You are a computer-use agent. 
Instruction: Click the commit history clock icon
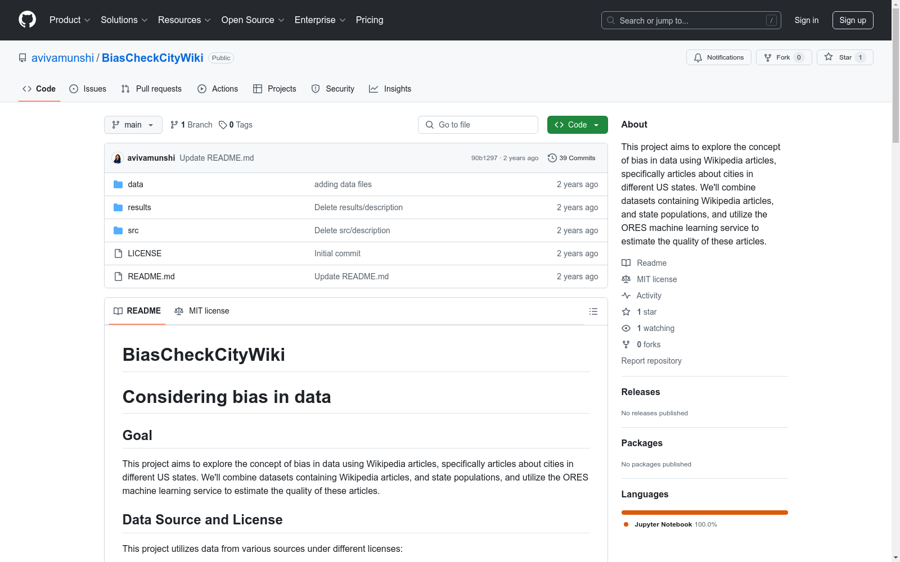coord(552,158)
